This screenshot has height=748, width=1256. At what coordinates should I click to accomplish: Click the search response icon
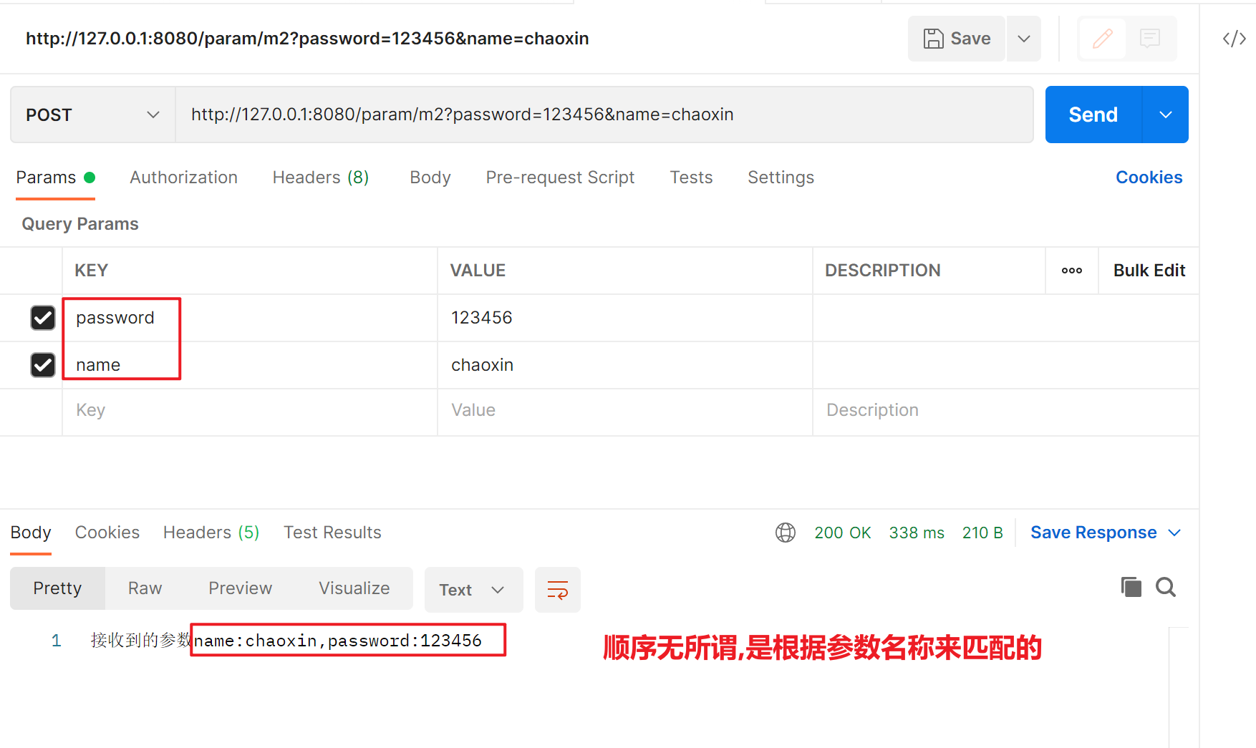click(x=1166, y=588)
